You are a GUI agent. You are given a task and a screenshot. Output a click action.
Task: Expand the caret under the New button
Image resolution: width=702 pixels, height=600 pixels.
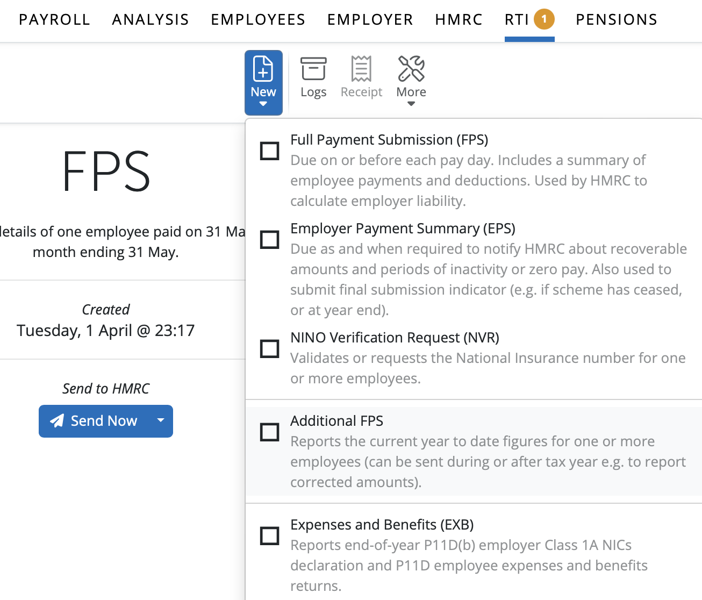[263, 104]
